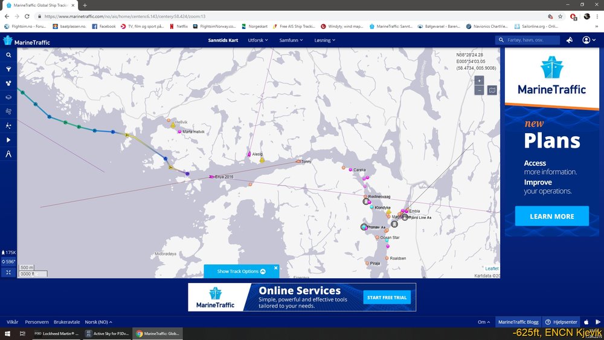Open Sanntids Kart tab
The image size is (604, 340).
tap(223, 40)
